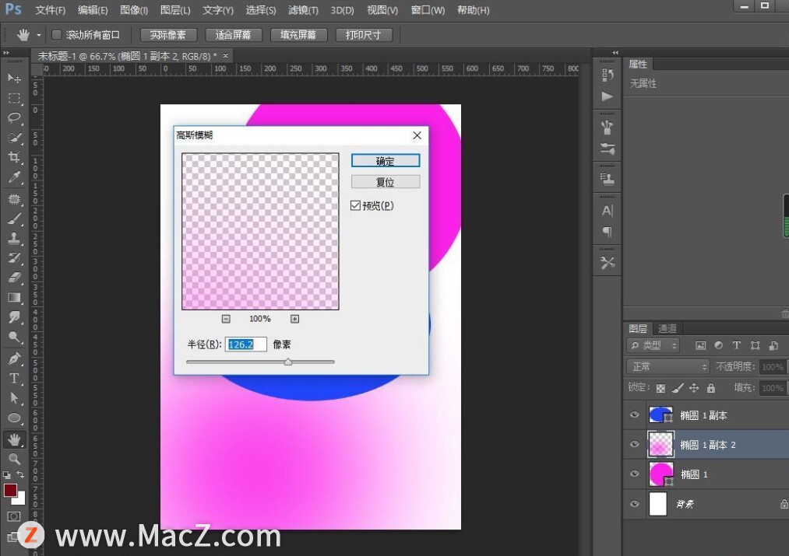Enable the scroll all windows checkbox
The image size is (789, 556).
(56, 35)
